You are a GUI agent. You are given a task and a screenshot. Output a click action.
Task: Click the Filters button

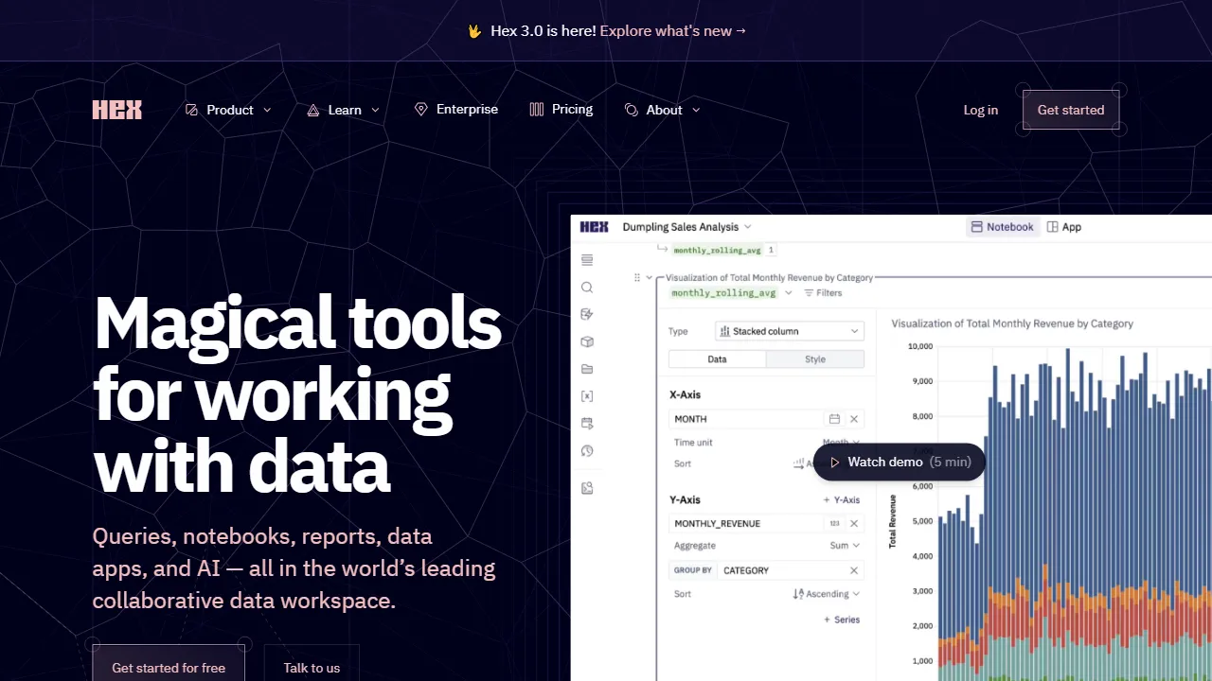(823, 293)
